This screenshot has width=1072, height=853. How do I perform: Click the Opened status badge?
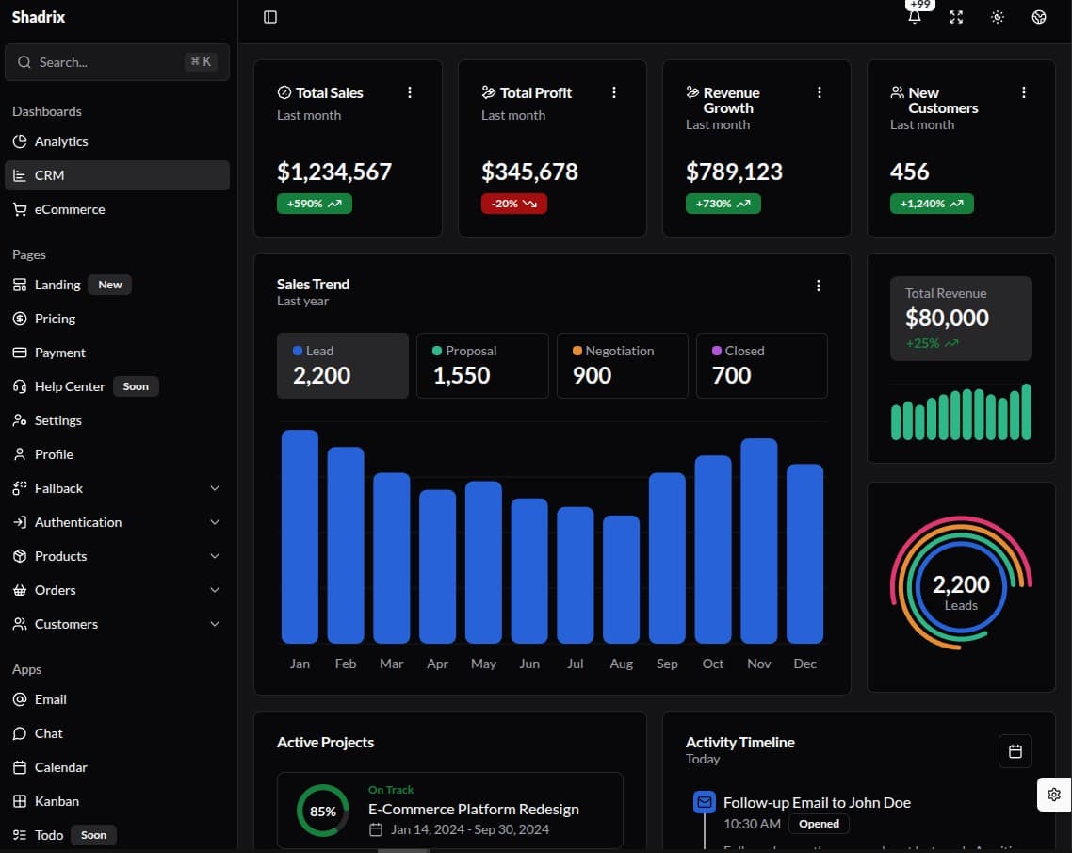point(819,824)
